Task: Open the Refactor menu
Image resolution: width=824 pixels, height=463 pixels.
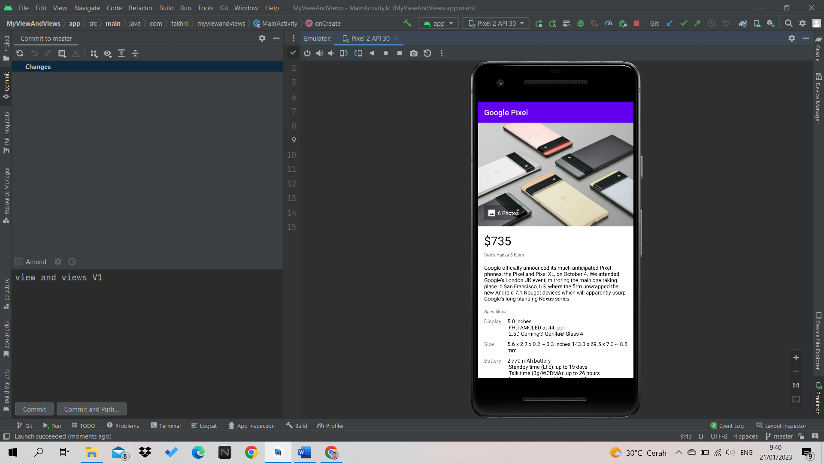Action: pos(140,8)
